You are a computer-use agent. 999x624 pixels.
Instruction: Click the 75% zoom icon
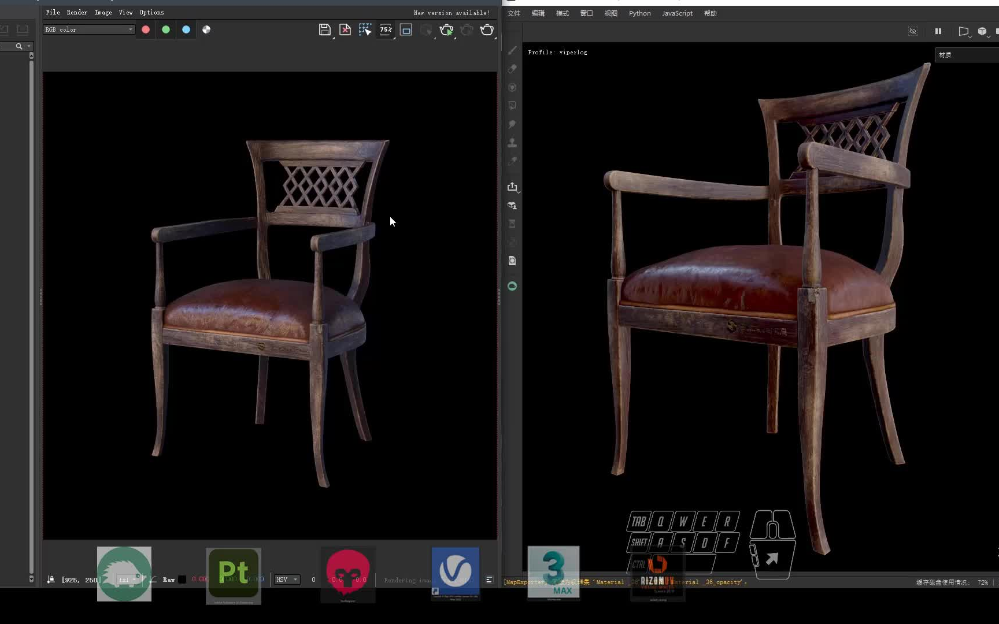pos(386,29)
